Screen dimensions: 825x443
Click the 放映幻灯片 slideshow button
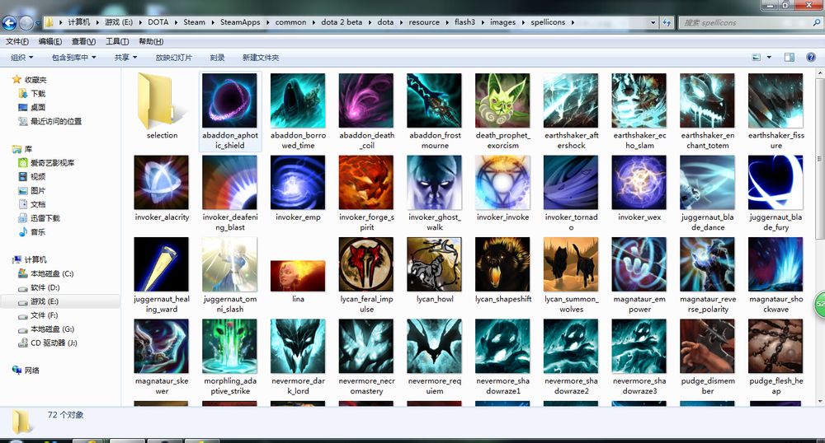coord(173,57)
